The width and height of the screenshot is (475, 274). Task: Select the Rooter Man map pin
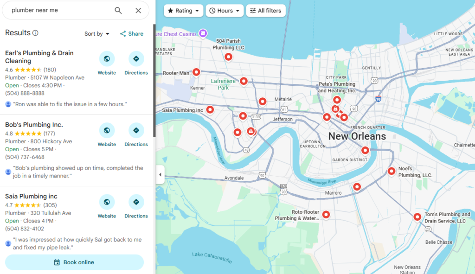point(196,72)
